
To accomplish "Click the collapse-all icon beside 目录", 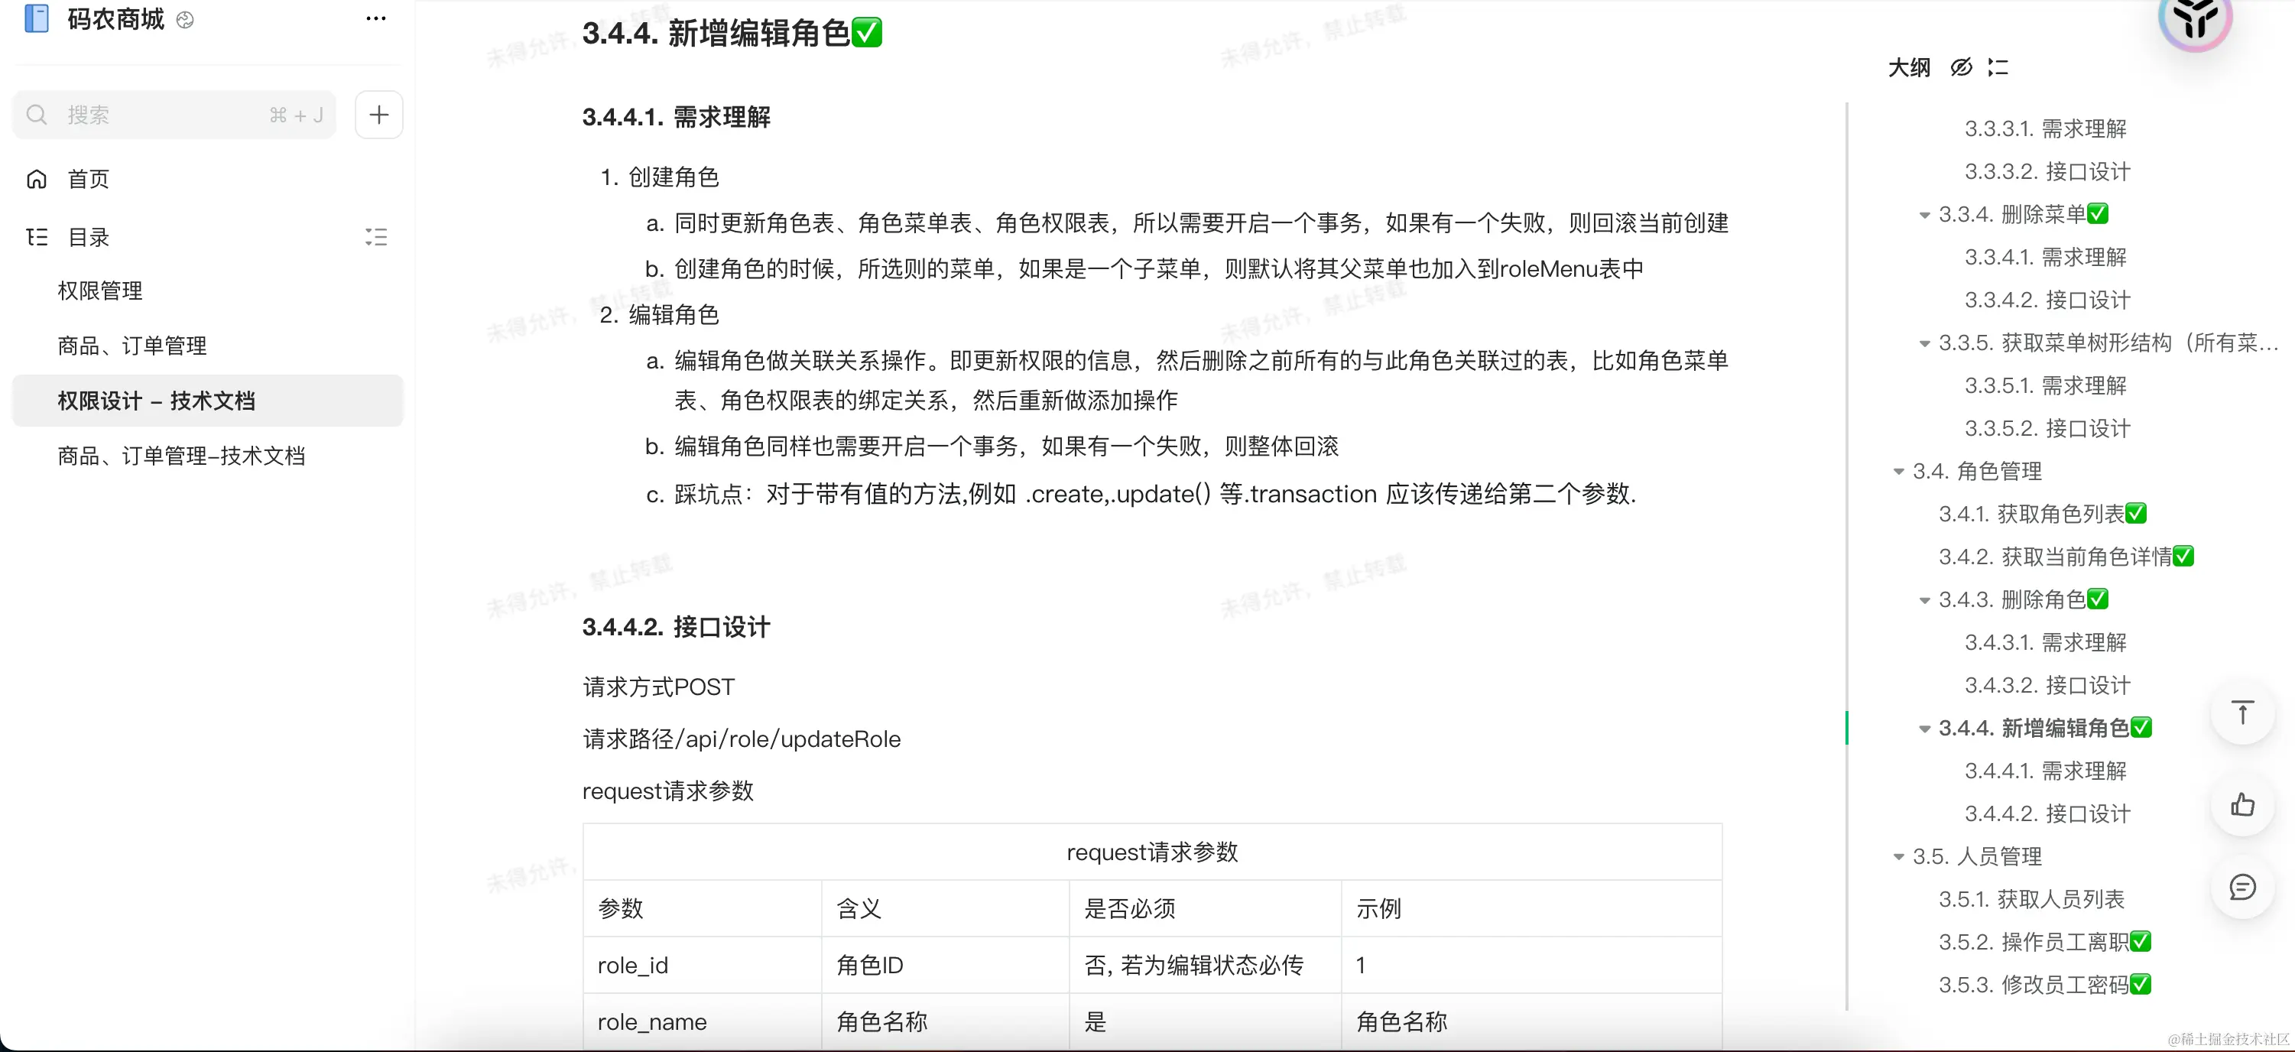I will 376,237.
